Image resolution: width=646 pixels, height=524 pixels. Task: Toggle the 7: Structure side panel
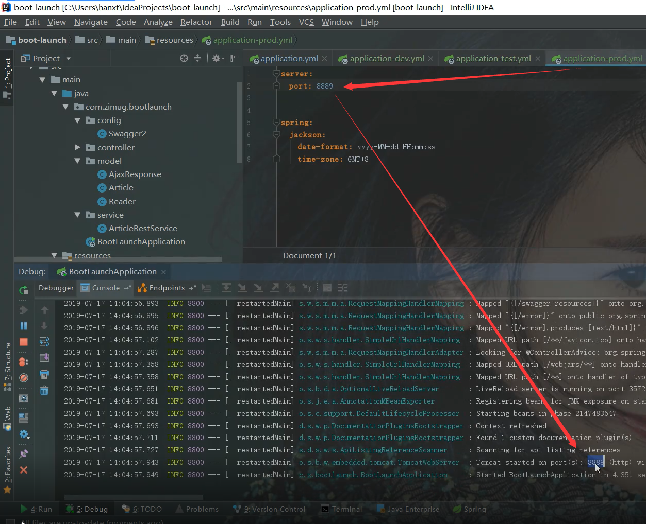pyautogui.click(x=7, y=366)
